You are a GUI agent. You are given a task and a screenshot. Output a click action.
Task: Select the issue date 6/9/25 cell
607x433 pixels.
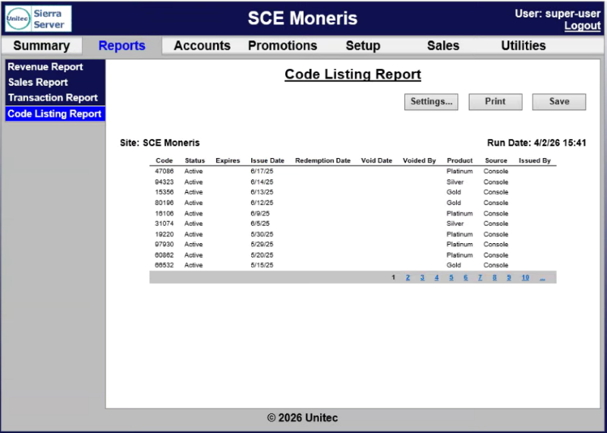coord(260,213)
